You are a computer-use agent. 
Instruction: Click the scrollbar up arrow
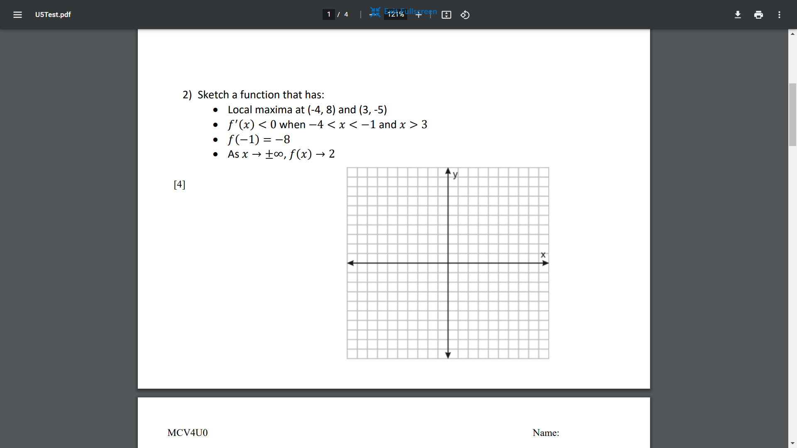pos(792,33)
